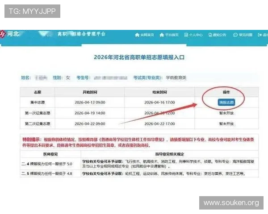
Task: Click the 志愿 column header
Action: (x=38, y=92)
